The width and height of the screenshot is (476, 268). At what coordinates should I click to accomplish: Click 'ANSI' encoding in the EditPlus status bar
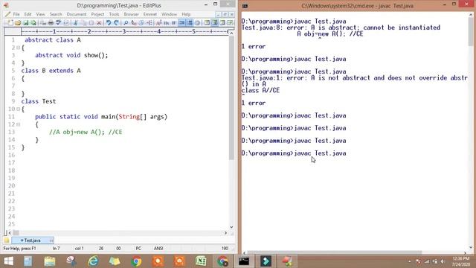pyautogui.click(x=158, y=248)
